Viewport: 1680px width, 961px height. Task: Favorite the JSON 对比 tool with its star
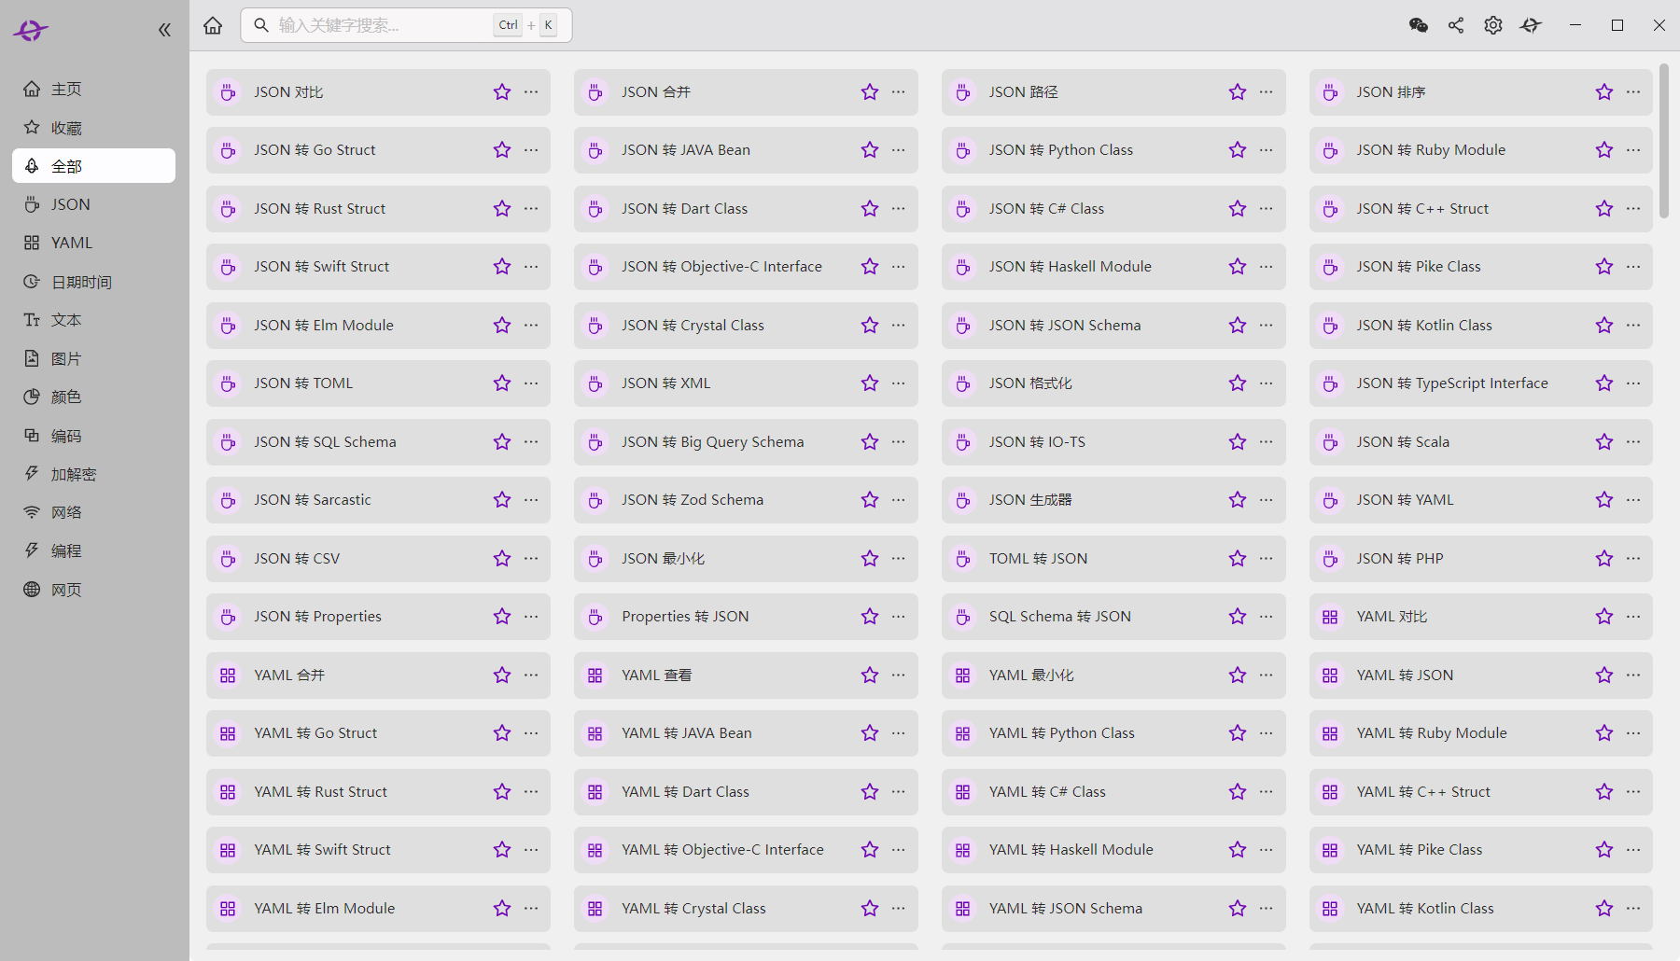click(502, 92)
